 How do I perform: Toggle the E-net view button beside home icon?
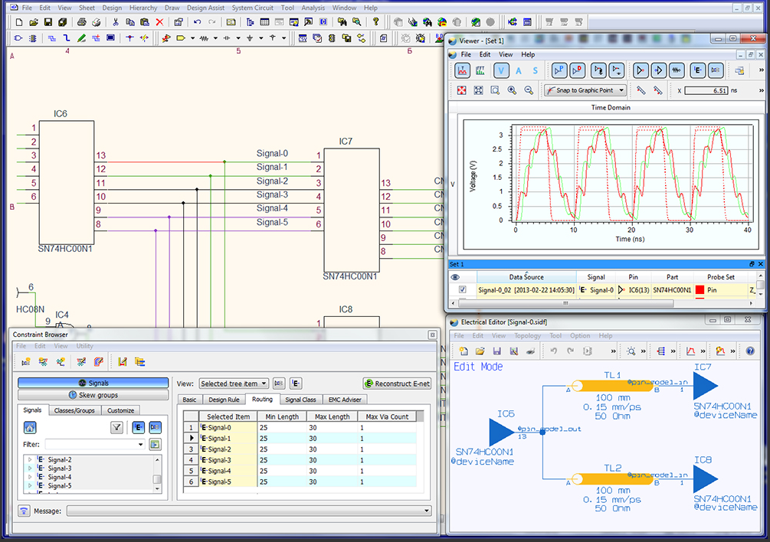[x=139, y=428]
